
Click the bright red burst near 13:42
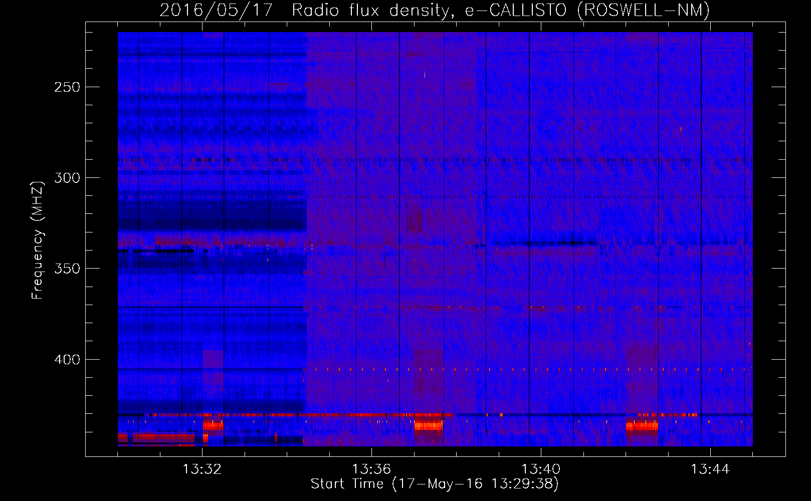coord(642,426)
